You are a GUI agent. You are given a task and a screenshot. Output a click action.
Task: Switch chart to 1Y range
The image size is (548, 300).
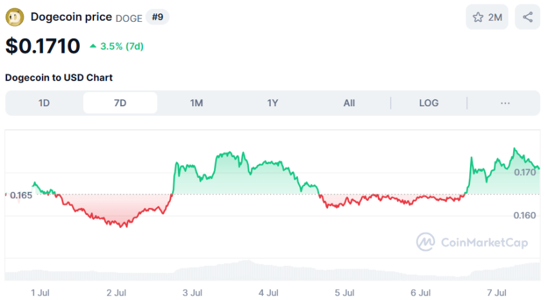pyautogui.click(x=273, y=103)
